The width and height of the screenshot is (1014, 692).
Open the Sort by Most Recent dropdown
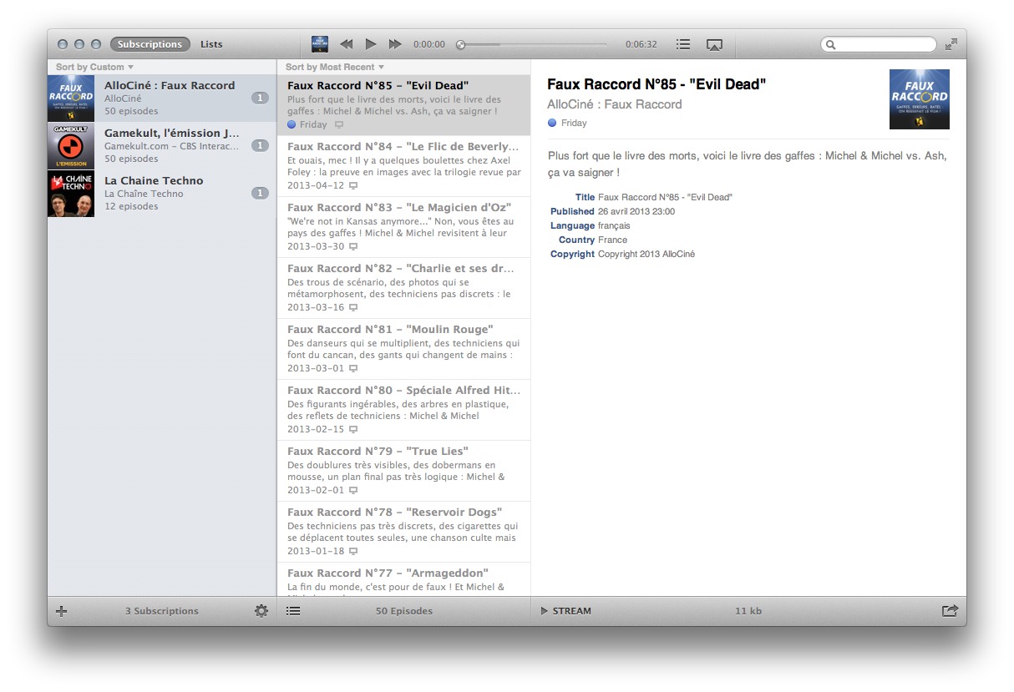coord(334,67)
